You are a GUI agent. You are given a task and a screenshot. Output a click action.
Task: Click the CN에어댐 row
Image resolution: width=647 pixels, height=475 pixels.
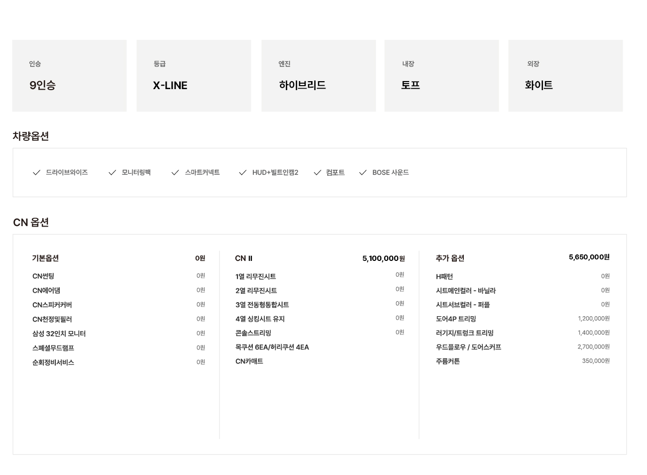pos(118,290)
